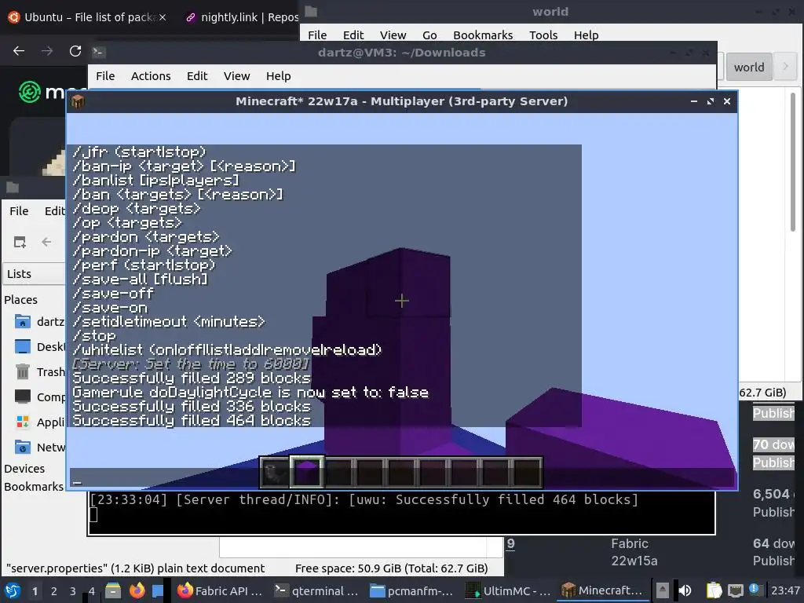Open Tools menu in the world file manager

(x=543, y=35)
